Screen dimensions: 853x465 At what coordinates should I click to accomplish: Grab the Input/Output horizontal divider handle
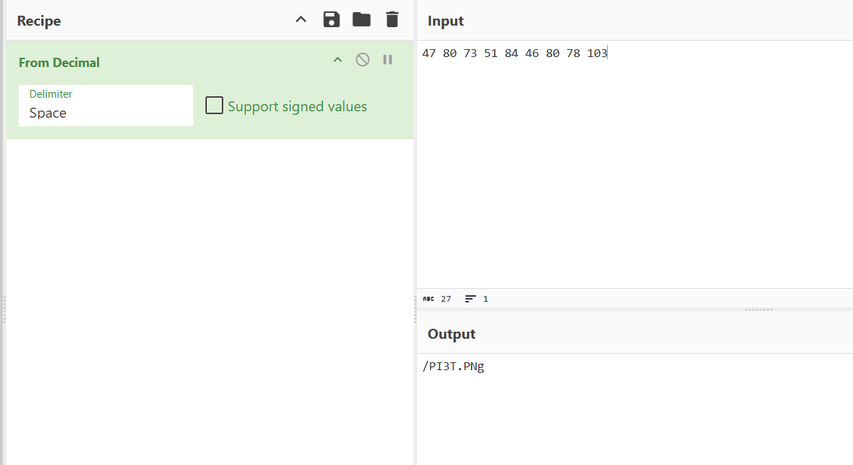coord(758,310)
